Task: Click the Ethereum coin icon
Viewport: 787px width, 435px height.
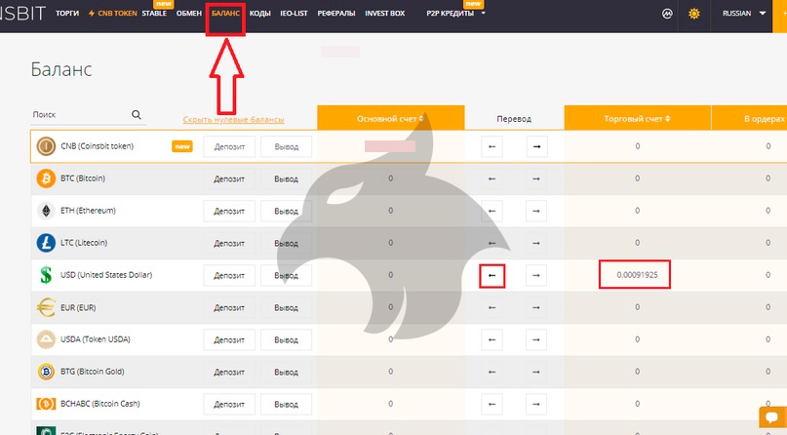Action: coord(46,211)
